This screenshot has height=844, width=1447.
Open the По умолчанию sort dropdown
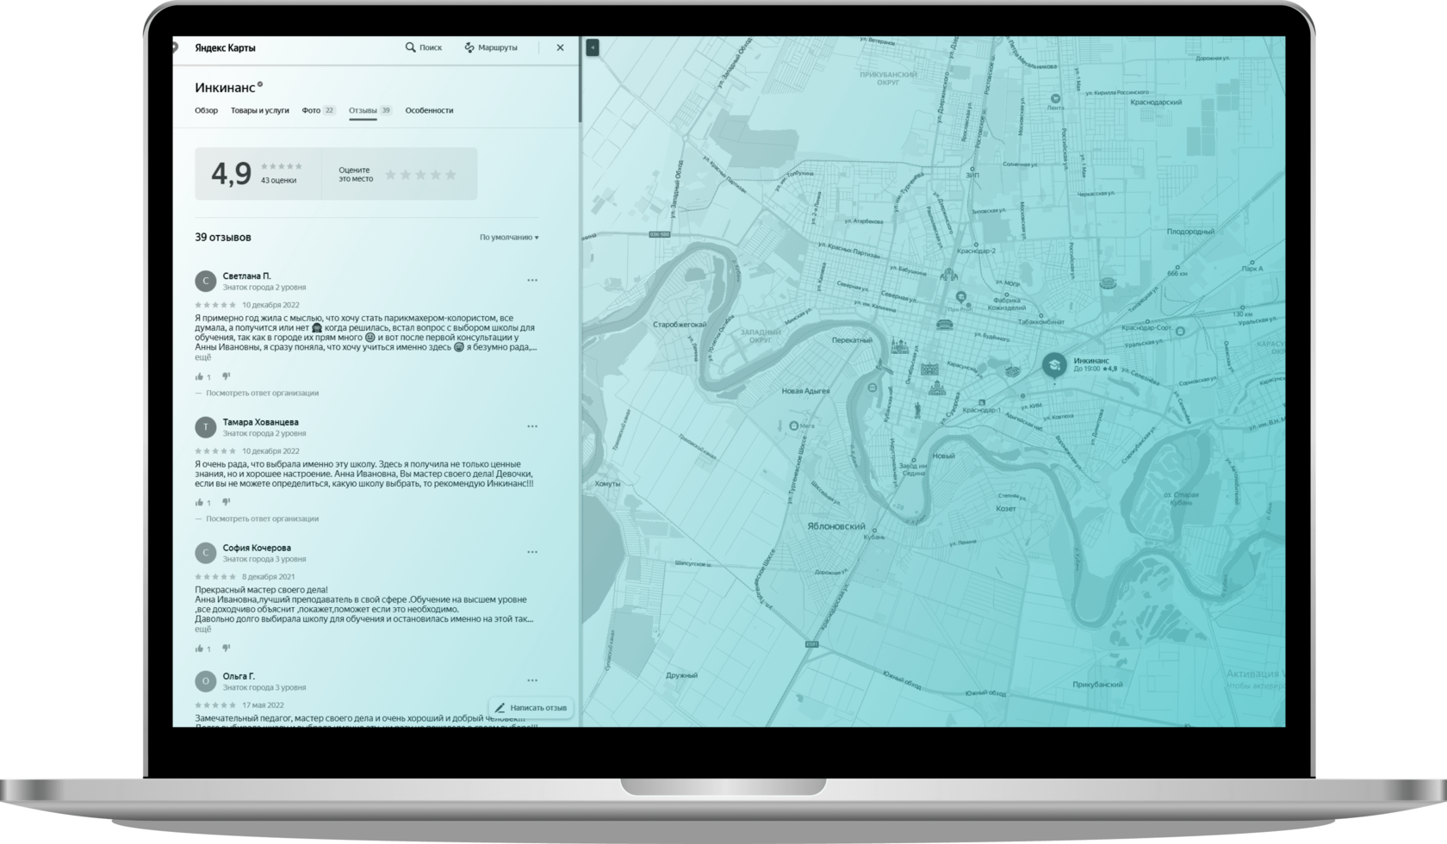coord(509,238)
